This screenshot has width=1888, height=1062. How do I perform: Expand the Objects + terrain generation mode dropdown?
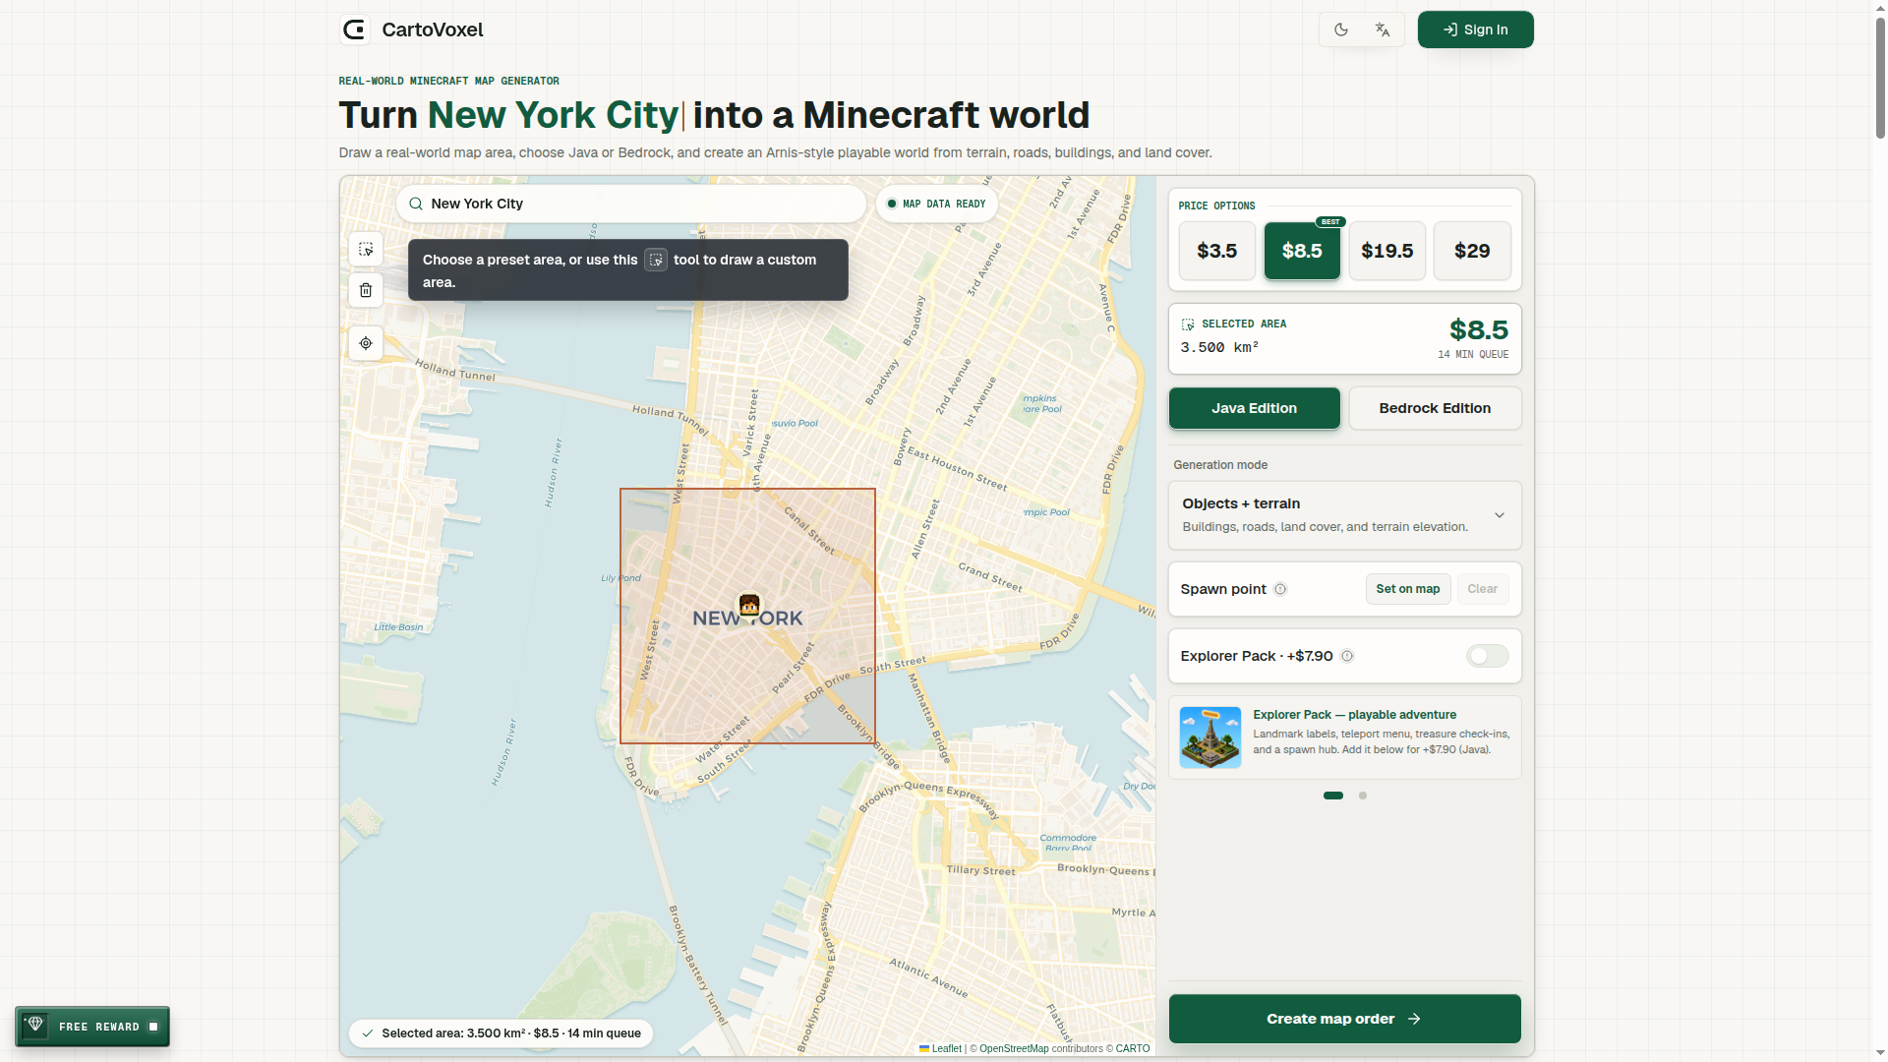[x=1344, y=515]
